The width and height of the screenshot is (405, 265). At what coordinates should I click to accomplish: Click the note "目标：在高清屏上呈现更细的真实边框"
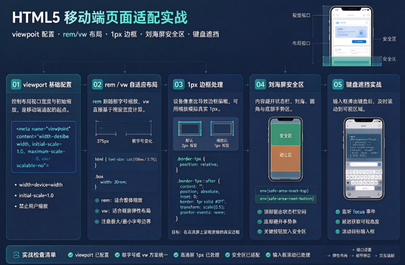coord(206,232)
